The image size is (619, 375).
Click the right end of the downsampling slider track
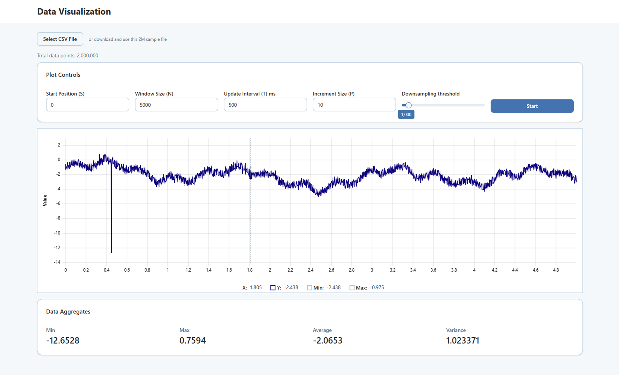tap(483, 105)
